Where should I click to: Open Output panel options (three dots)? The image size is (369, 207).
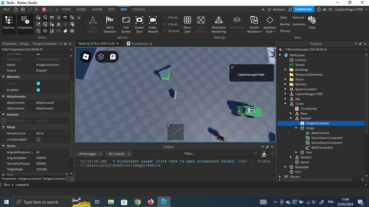pyautogui.click(x=272, y=153)
